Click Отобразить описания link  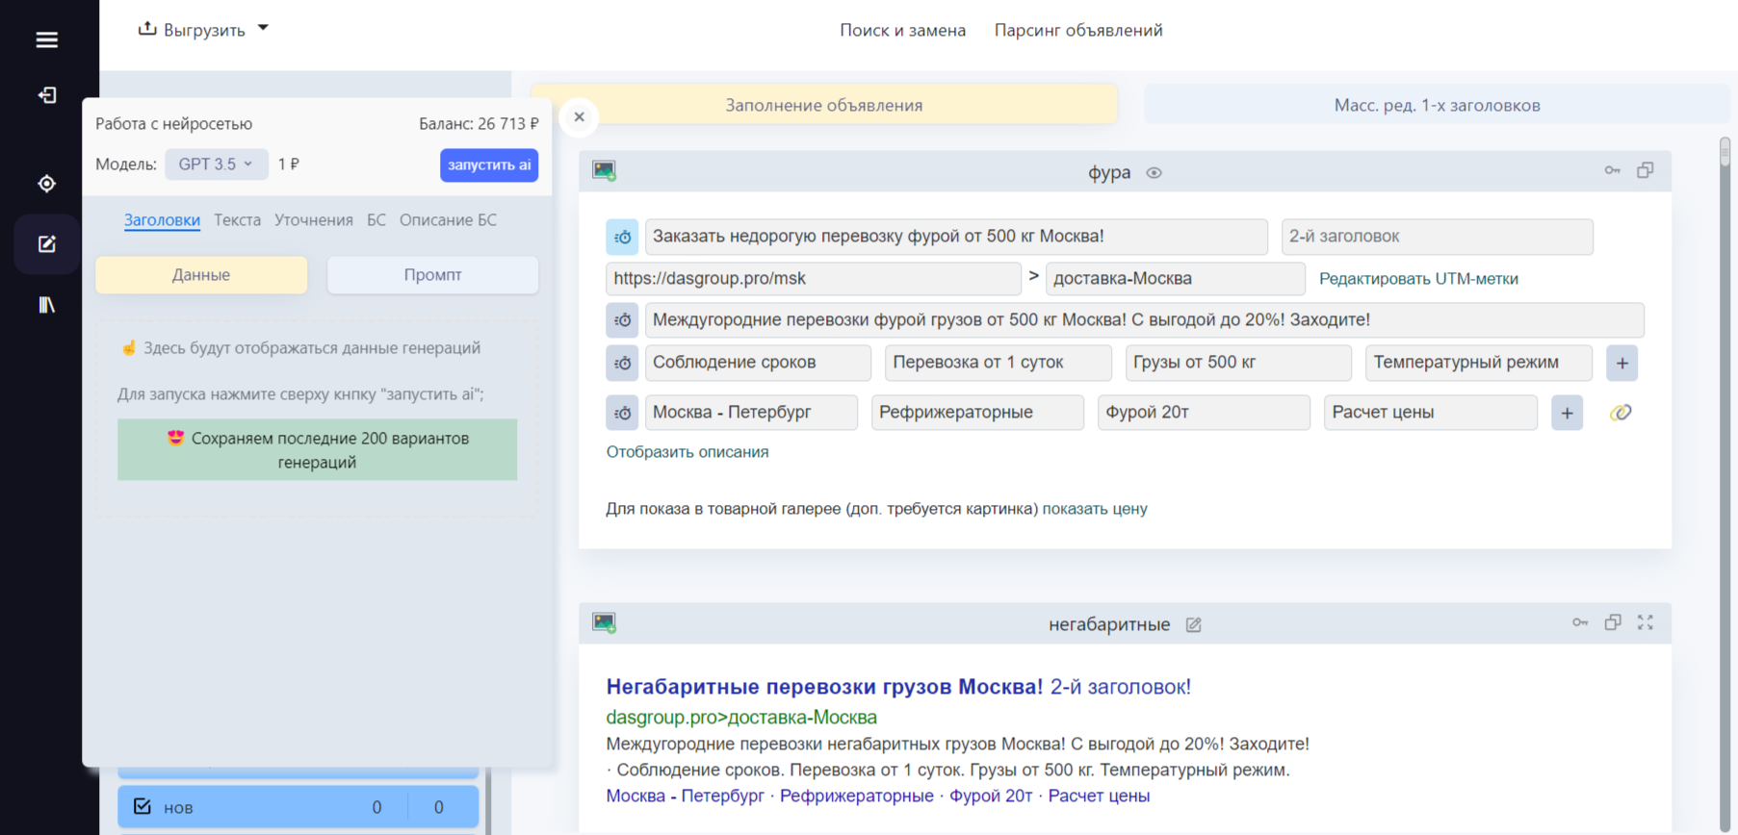point(687,452)
